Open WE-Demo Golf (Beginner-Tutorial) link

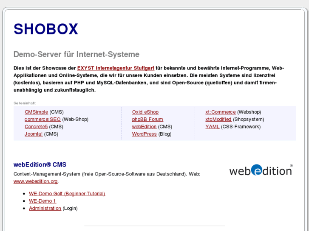tap(67, 193)
